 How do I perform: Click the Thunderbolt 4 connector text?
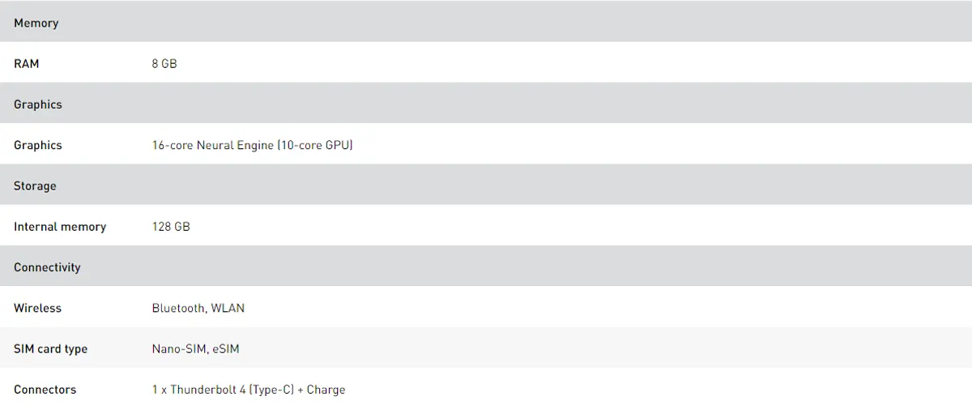(216, 390)
